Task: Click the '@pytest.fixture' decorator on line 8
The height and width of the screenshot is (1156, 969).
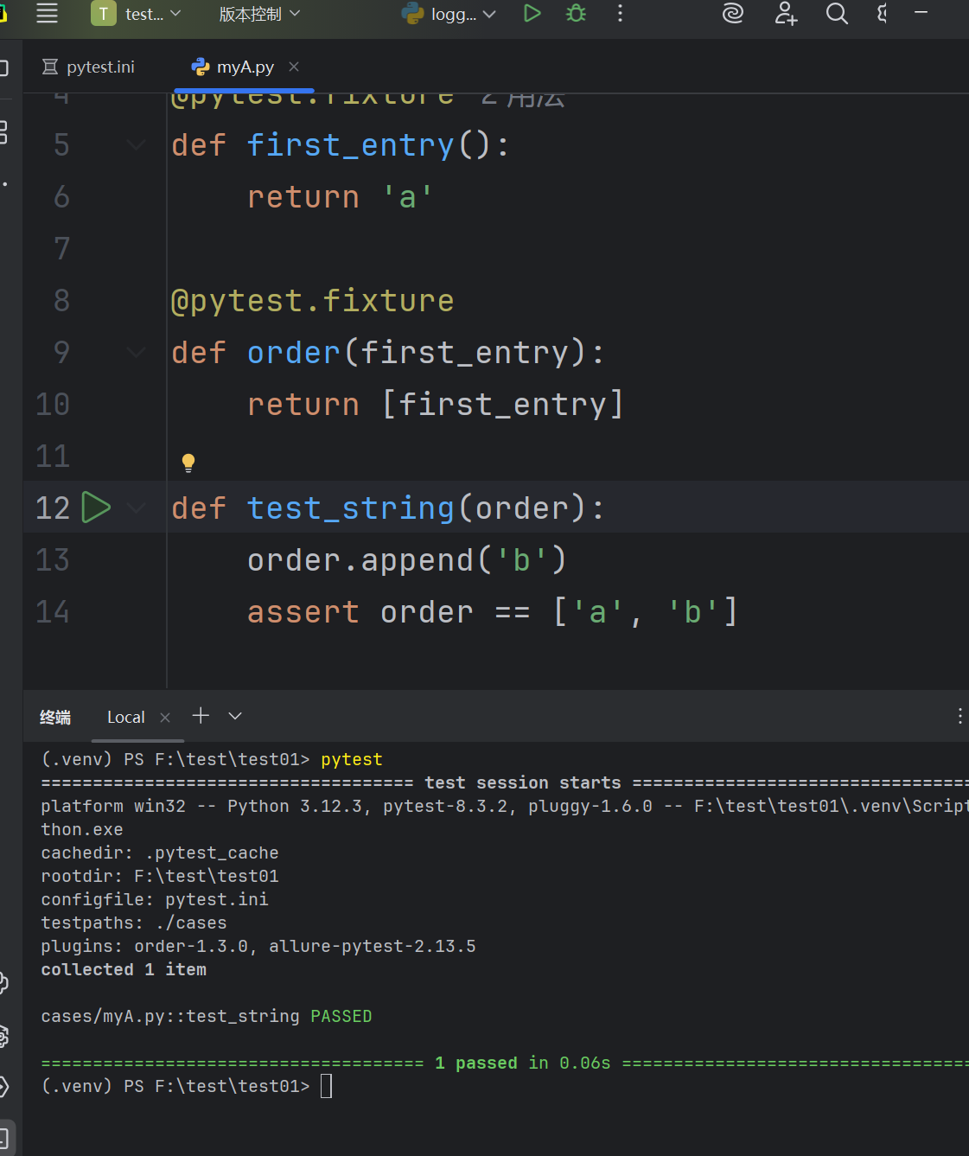Action: click(312, 300)
